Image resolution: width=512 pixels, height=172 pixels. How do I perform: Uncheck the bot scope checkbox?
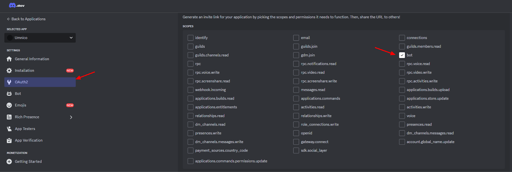tap(402, 55)
